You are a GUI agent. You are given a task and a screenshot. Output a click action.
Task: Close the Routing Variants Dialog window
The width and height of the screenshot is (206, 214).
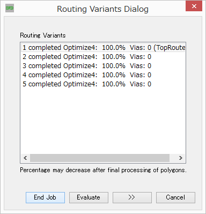coord(194,6)
